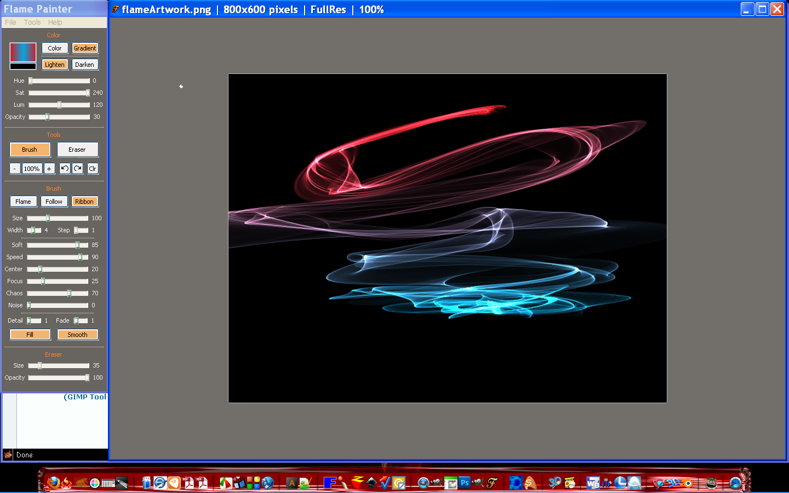Redo the undone stroke
Viewport: 789px width, 493px height.
point(77,169)
